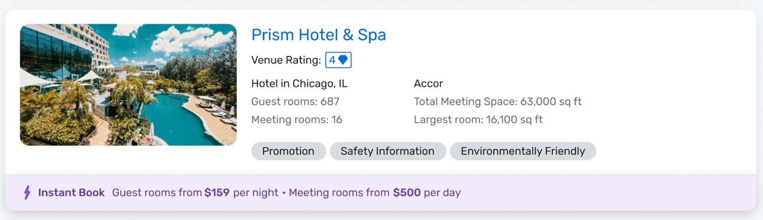Click Meeting rooms from pricing text
Screen dimensions: 763x220
tap(339, 193)
